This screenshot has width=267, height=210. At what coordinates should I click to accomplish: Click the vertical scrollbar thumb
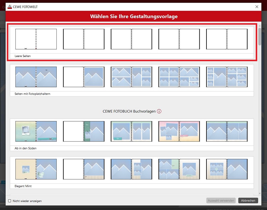[260, 37]
